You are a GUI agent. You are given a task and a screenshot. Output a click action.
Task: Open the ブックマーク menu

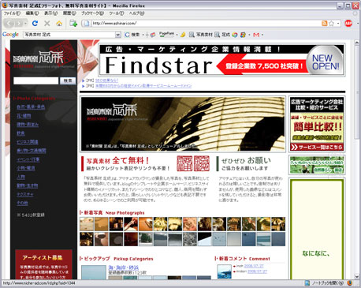tap(92, 13)
